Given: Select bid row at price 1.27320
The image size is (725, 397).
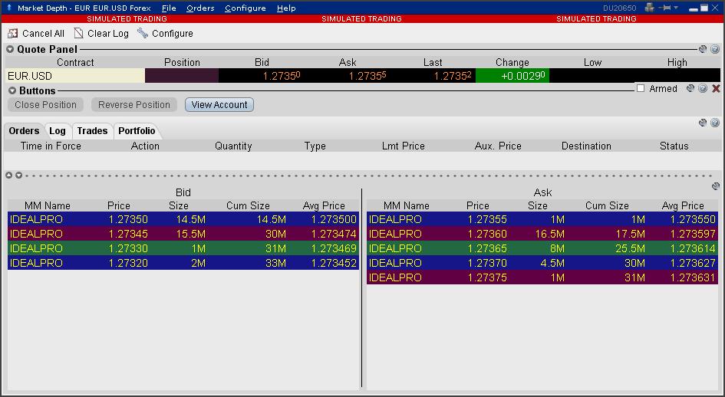Looking at the screenshot, I should pos(183,263).
